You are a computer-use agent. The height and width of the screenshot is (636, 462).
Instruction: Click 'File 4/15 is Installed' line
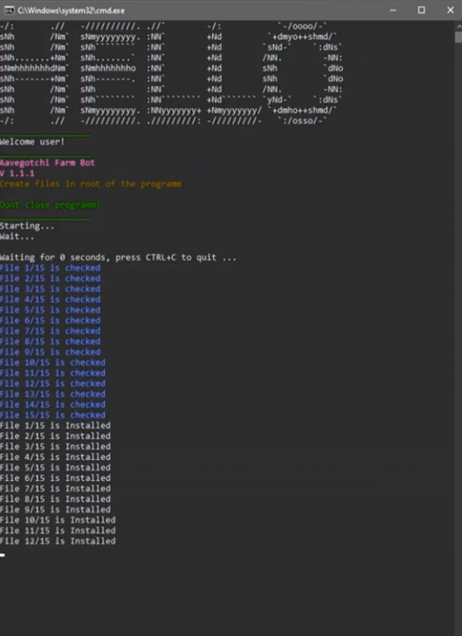pos(55,458)
